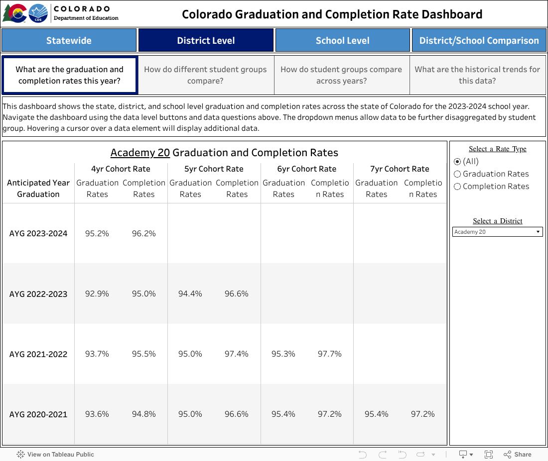This screenshot has width=548, height=461.
Task: Switch to the Statewide tab
Action: pos(69,40)
